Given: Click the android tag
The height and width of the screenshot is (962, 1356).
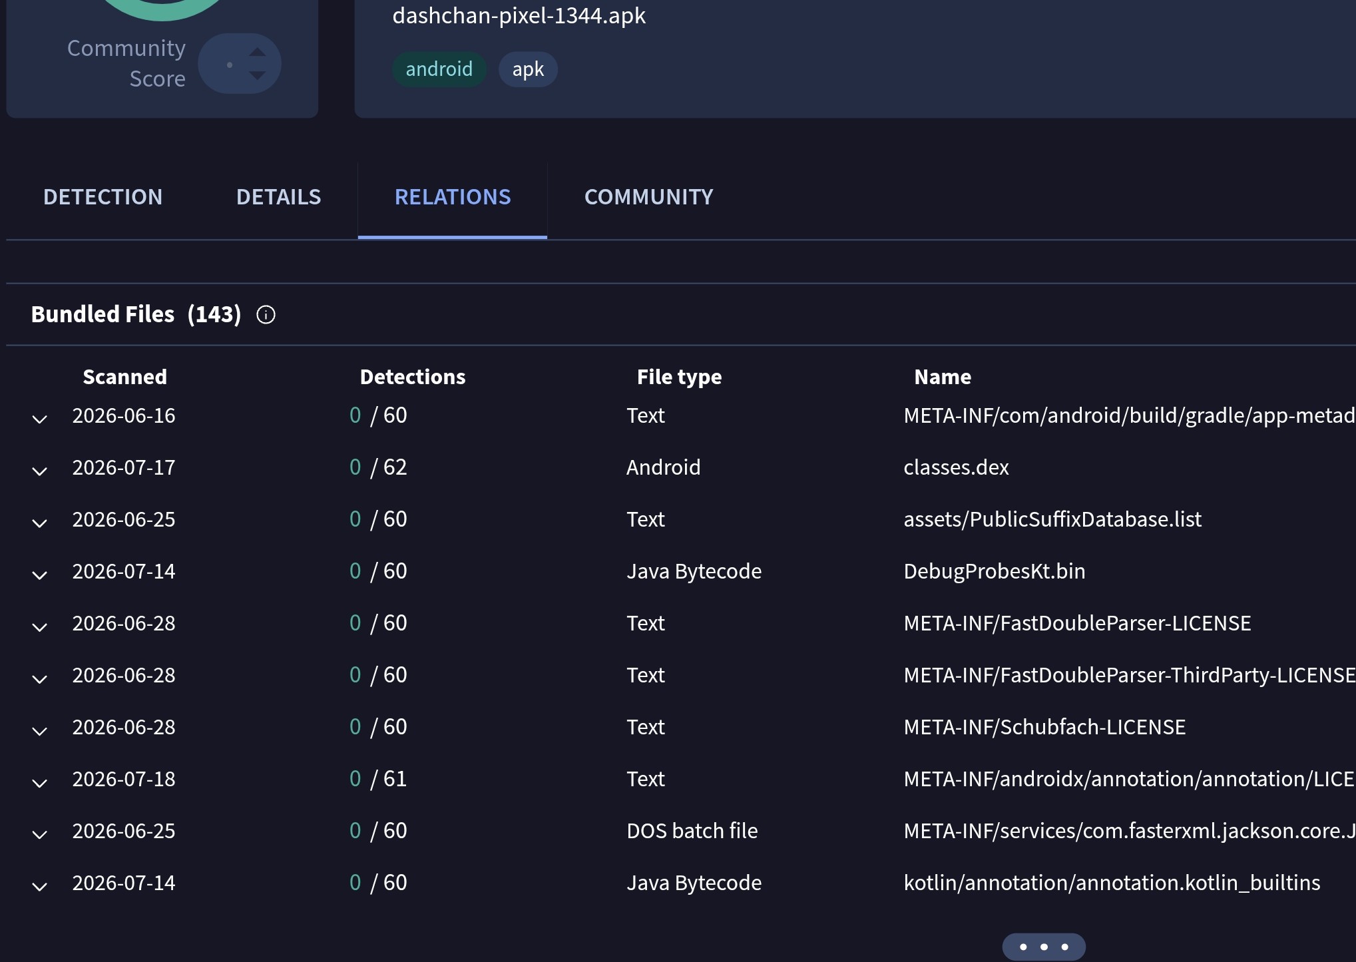Looking at the screenshot, I should click(439, 69).
